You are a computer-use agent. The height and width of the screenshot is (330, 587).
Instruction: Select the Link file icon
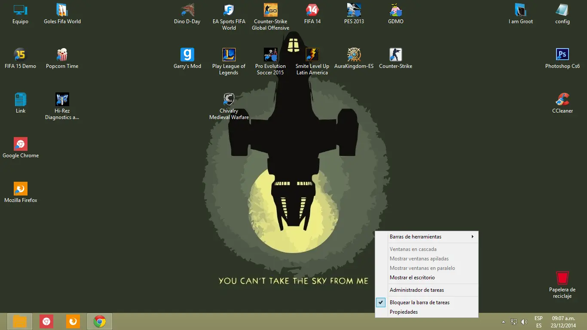click(20, 104)
